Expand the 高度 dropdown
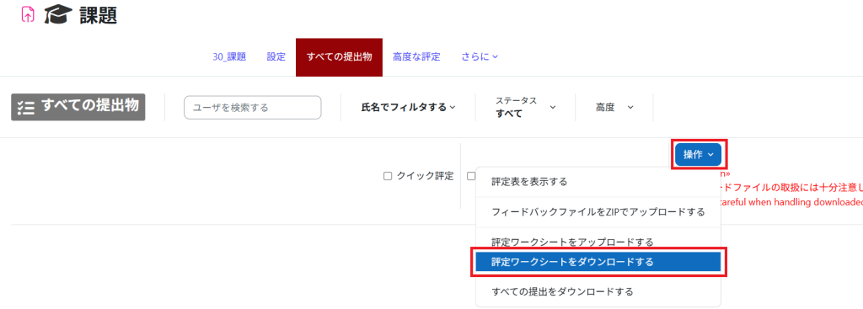863x309 pixels. point(614,107)
